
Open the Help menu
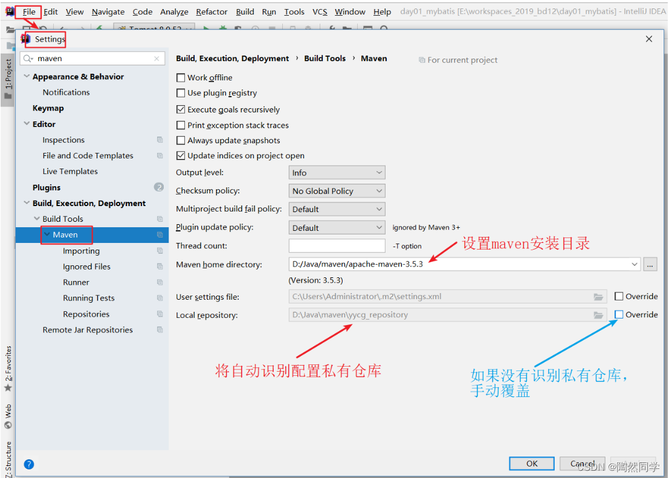[x=382, y=11]
